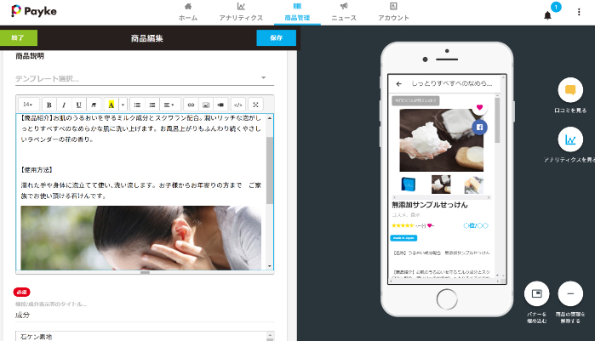Click the heart favorite icon on preview

pos(479,108)
